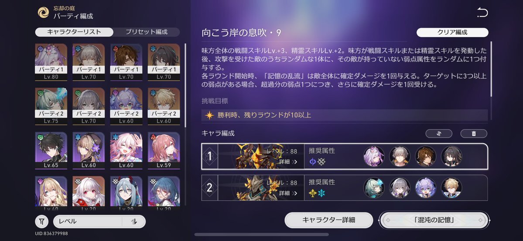Click first avatar in team 1 slot

[x=373, y=157]
